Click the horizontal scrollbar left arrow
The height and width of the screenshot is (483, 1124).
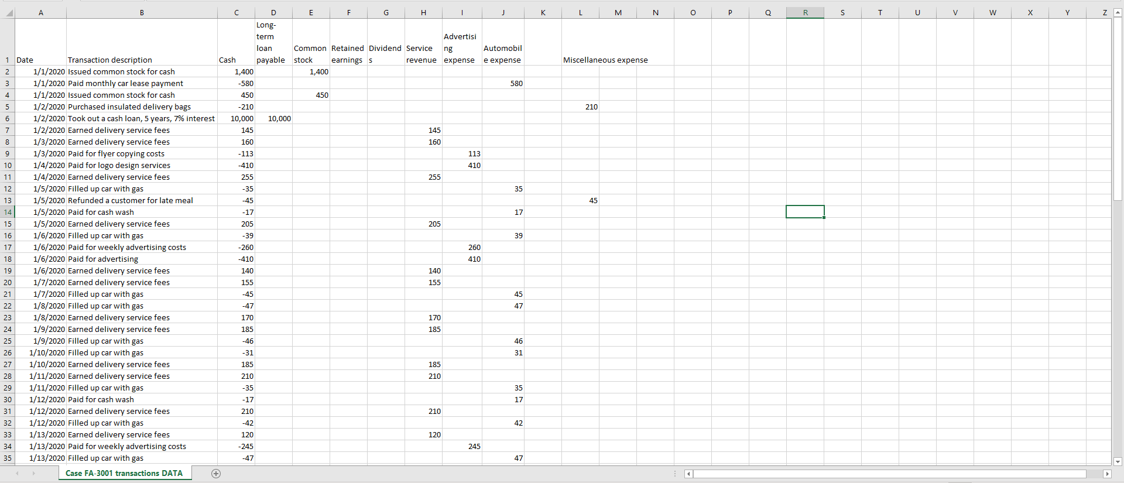689,474
